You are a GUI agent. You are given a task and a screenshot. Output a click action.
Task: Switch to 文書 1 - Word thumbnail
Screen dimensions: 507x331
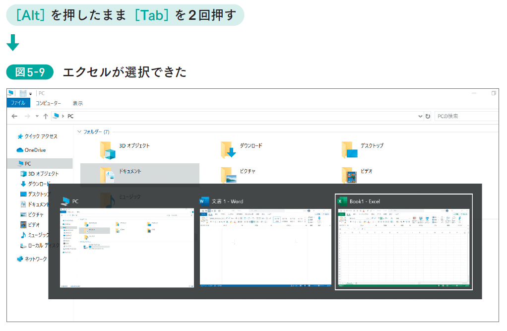(x=265, y=248)
